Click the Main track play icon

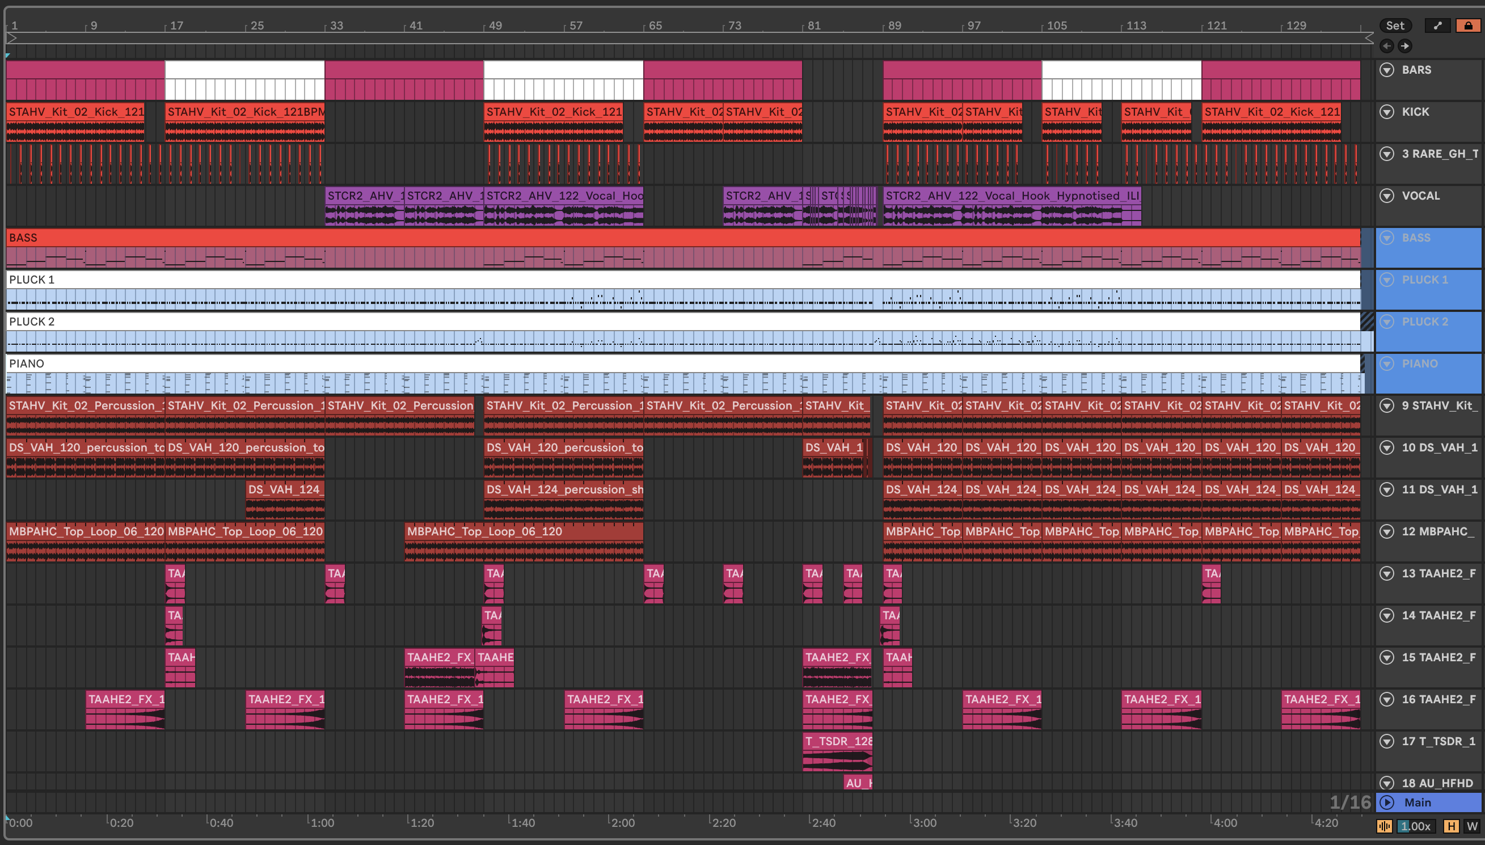pos(1387,802)
